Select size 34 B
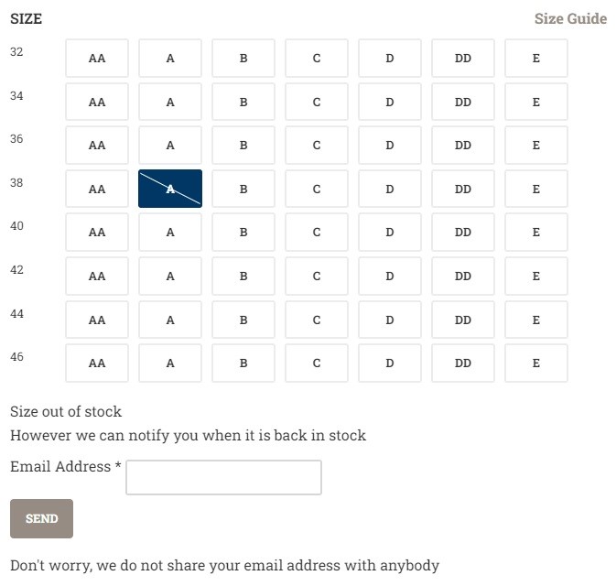616x586 pixels. click(x=243, y=103)
